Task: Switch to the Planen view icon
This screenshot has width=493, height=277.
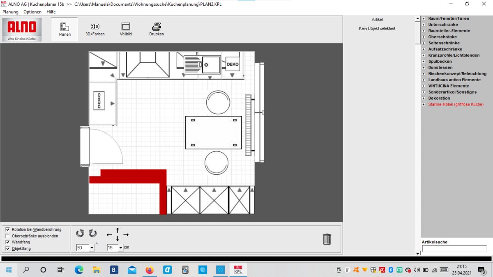Action: [65, 27]
